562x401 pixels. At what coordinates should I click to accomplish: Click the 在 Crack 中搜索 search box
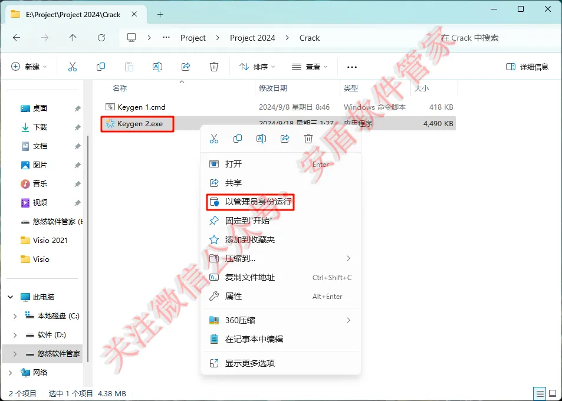coord(495,38)
